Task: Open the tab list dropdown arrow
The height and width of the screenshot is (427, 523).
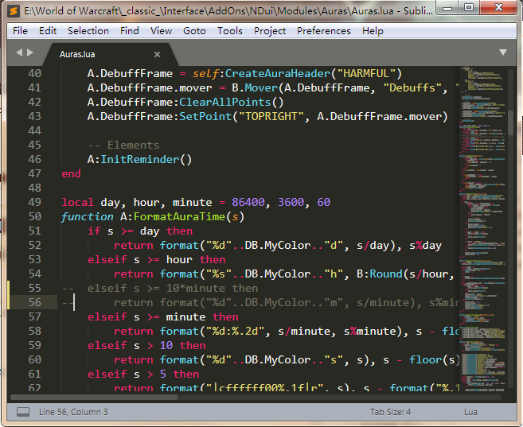Action: click(x=503, y=52)
